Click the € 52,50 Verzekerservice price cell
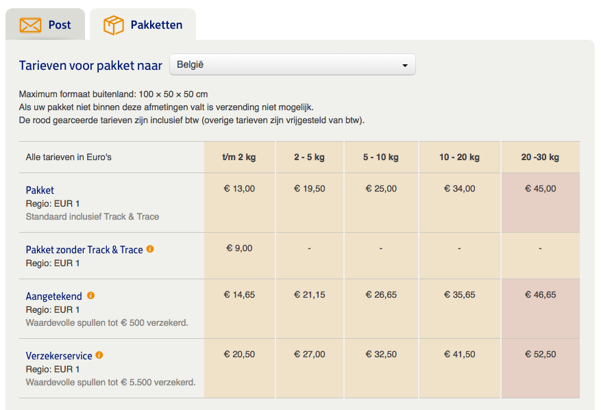This screenshot has width=601, height=410. [x=541, y=368]
